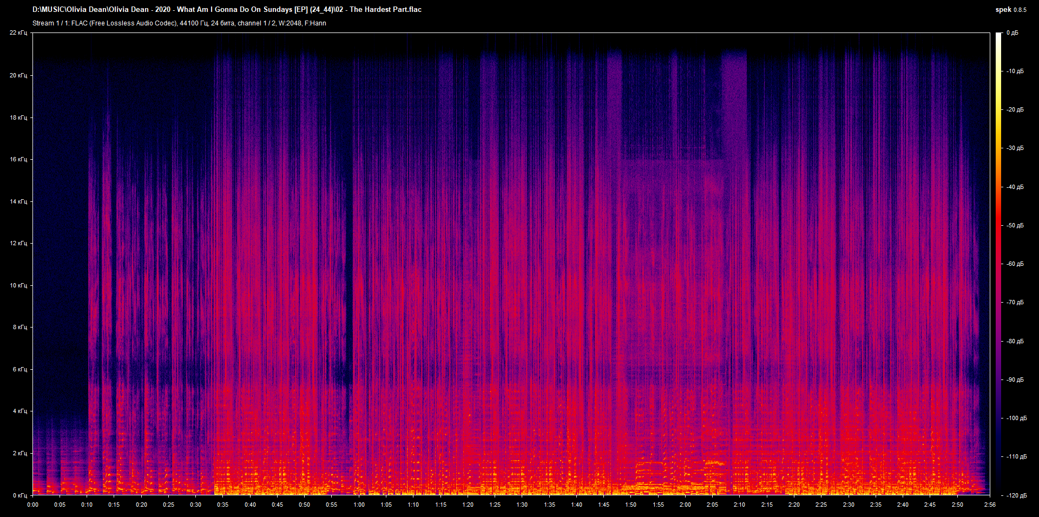
Task: Click the 0:50 time axis label
Action: point(305,505)
